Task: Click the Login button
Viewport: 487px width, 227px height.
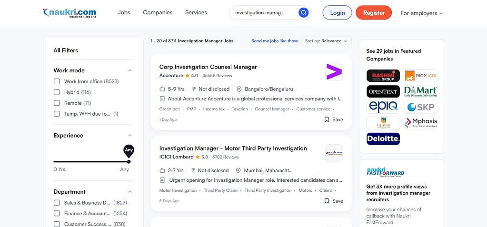Action: pyautogui.click(x=338, y=13)
